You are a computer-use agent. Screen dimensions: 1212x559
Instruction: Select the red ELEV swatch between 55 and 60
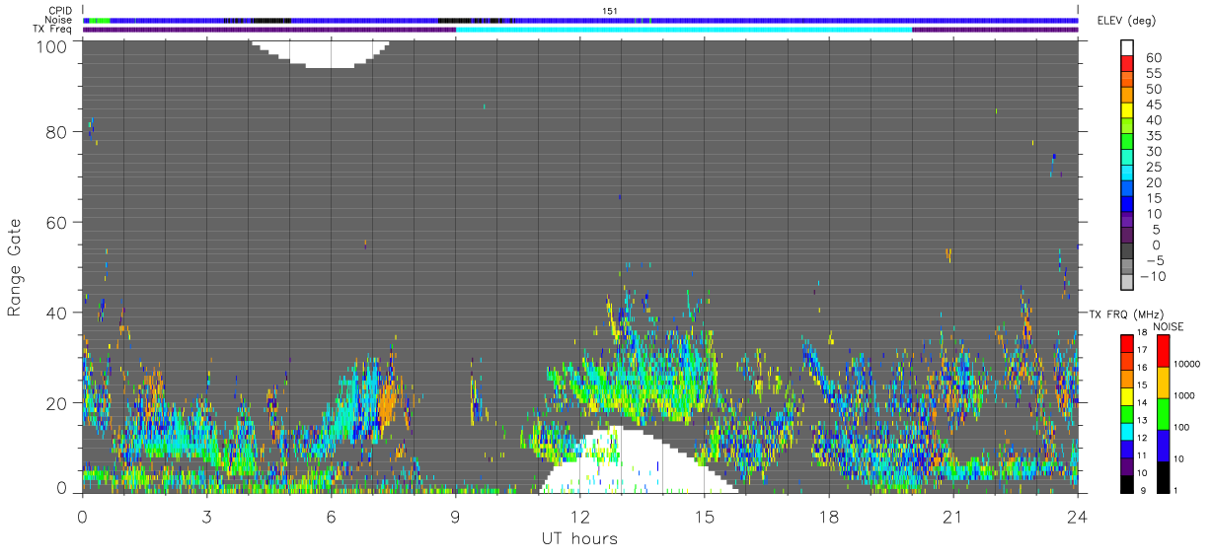tap(1128, 61)
